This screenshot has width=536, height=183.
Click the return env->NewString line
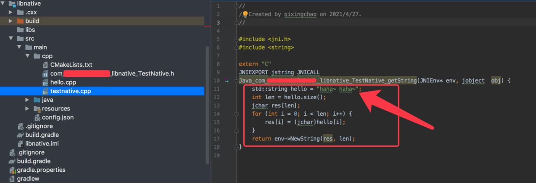[x=303, y=139]
